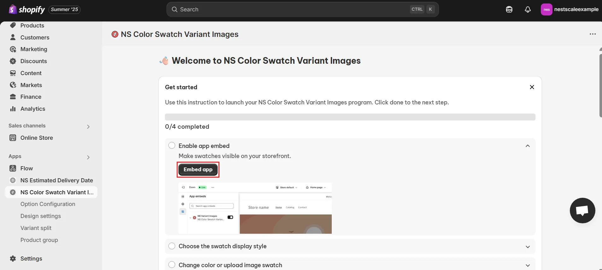Click the Summer '25 badge
This screenshot has height=270, width=602.
pyautogui.click(x=64, y=9)
